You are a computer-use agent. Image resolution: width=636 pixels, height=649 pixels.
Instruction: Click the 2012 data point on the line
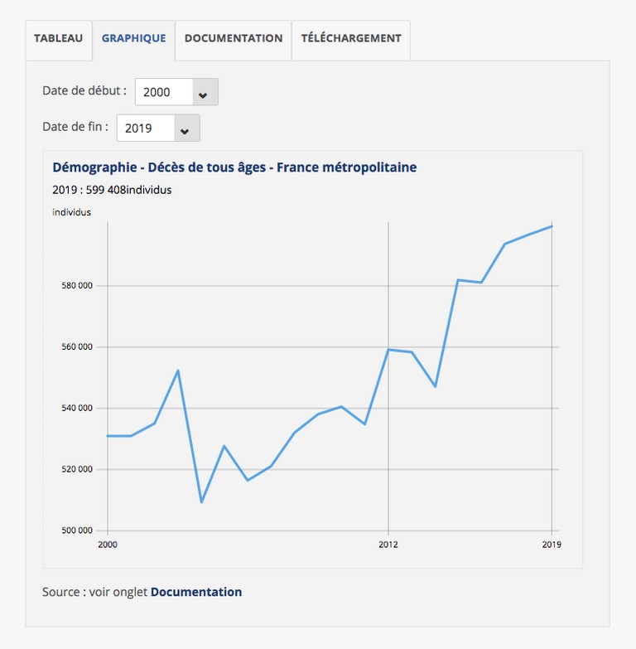(x=388, y=350)
